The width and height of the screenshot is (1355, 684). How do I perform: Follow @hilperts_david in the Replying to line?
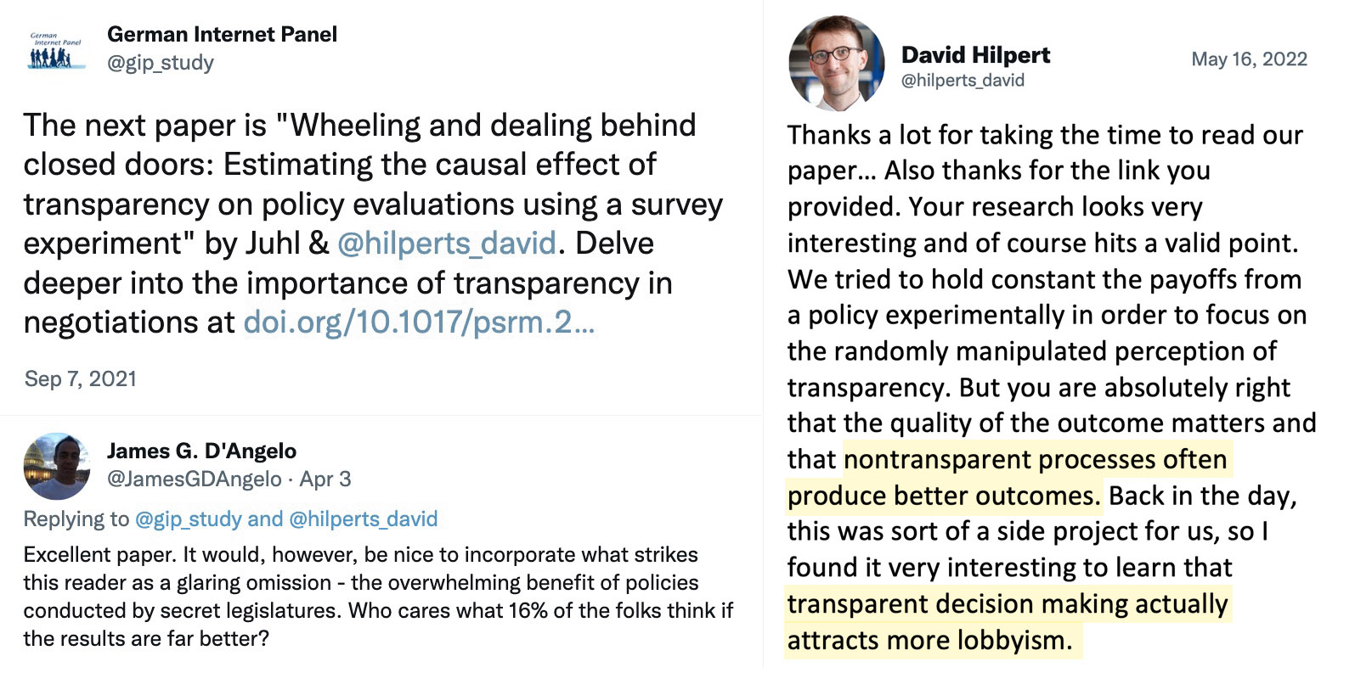(x=364, y=519)
